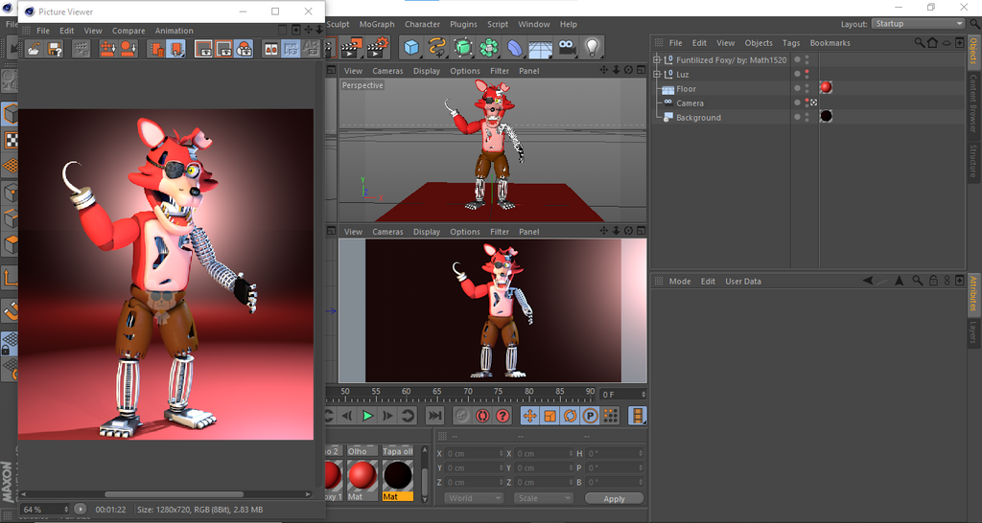Click home icon in Object Manager
982x523 pixels.
click(x=932, y=42)
